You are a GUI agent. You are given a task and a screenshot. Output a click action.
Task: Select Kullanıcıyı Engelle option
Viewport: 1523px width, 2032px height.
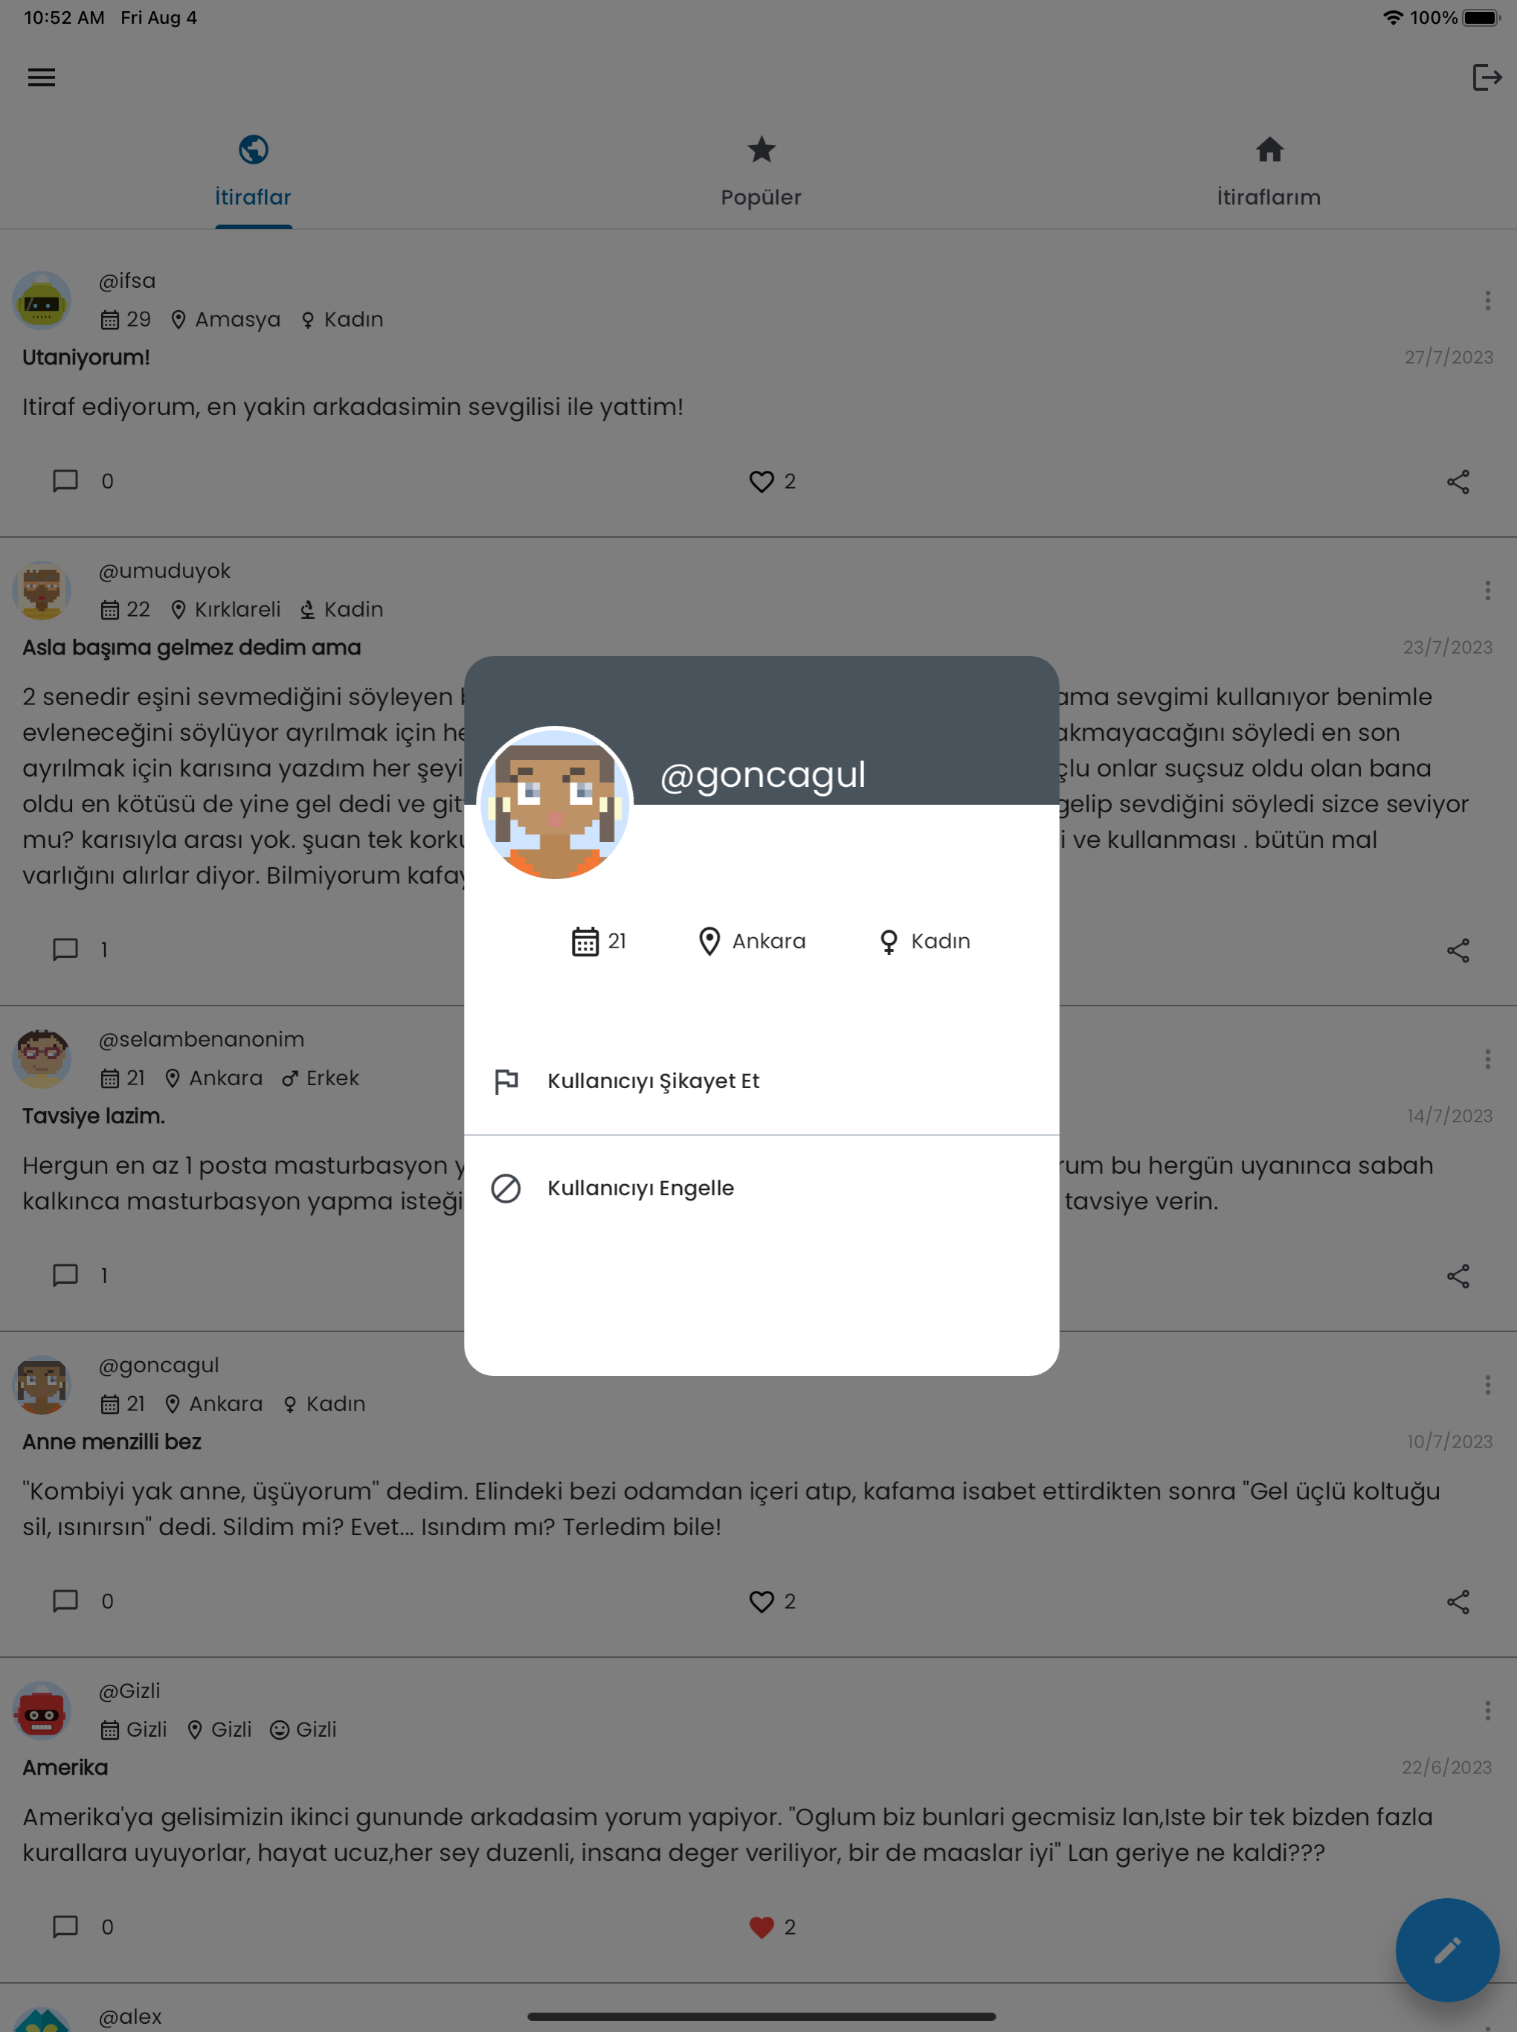pyautogui.click(x=761, y=1188)
